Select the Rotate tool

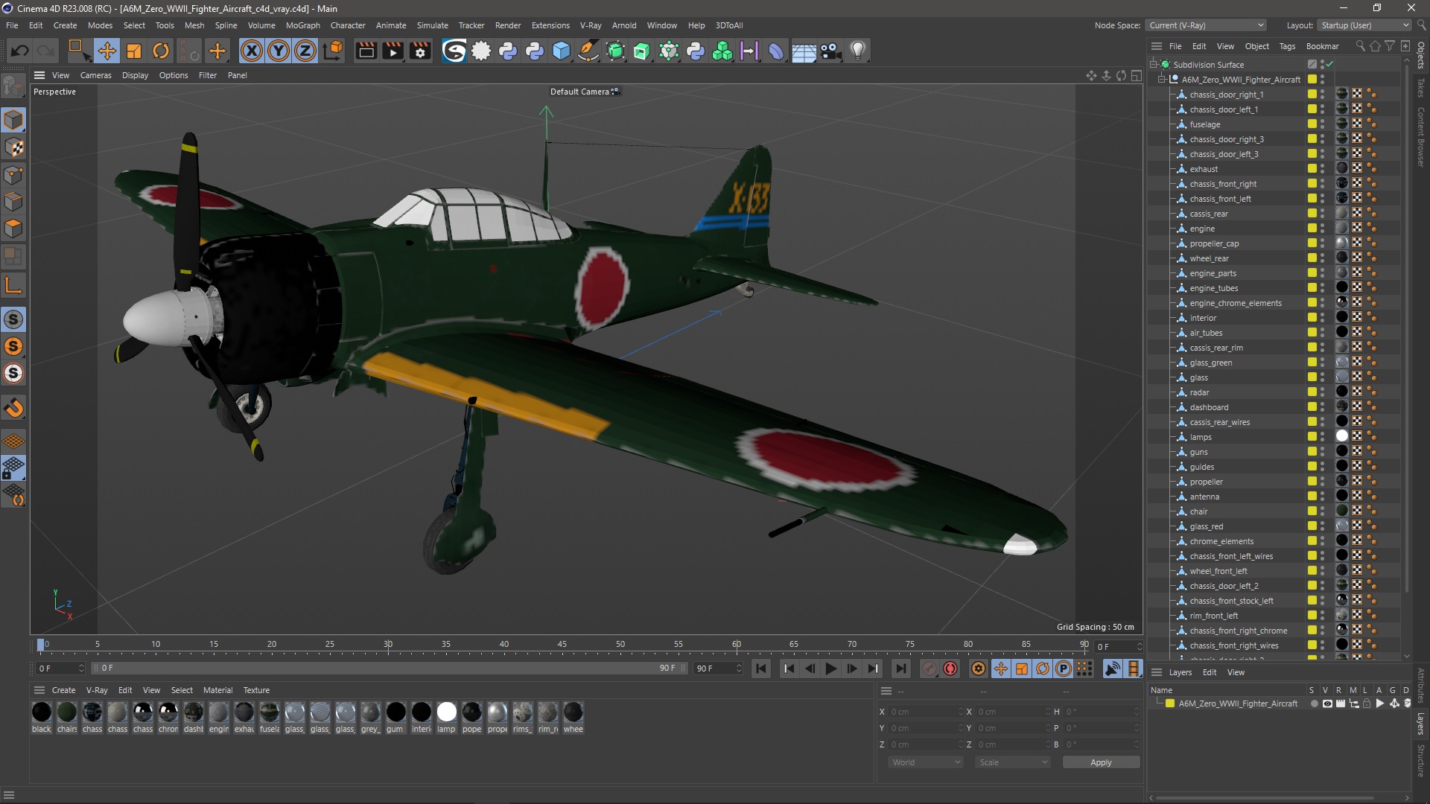tap(161, 51)
